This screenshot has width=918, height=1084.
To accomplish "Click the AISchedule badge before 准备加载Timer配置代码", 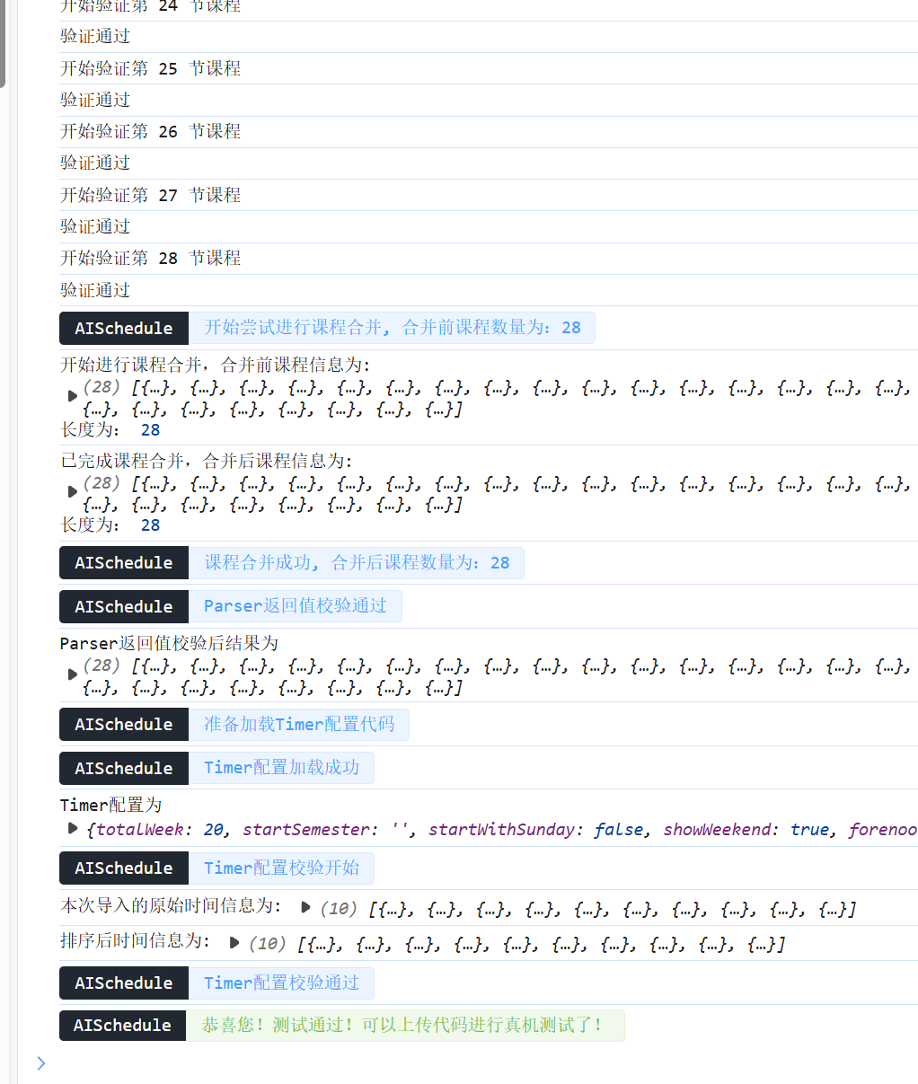I will [123, 724].
